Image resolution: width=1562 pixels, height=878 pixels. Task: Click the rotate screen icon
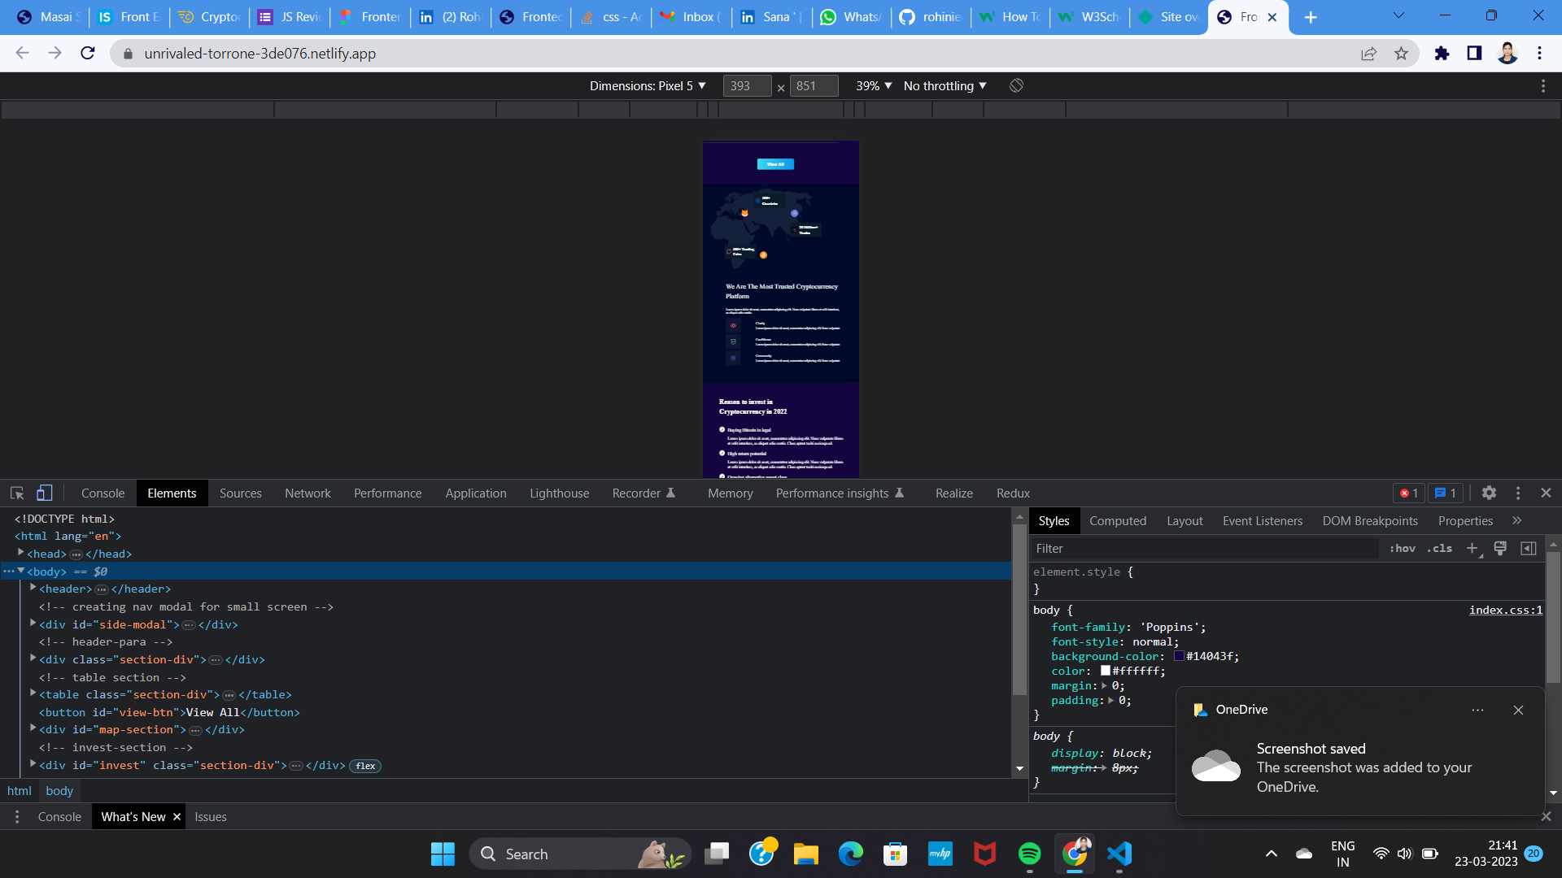point(1016,86)
